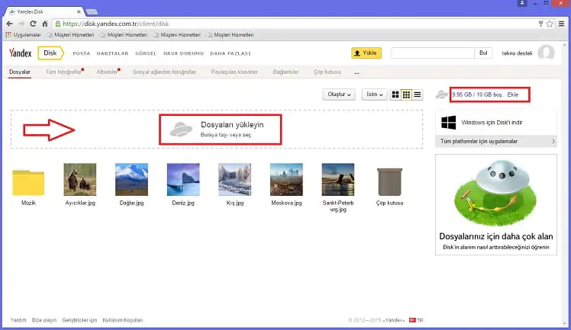Click the padlock site security icon
This screenshot has width=571, height=330.
click(57, 24)
